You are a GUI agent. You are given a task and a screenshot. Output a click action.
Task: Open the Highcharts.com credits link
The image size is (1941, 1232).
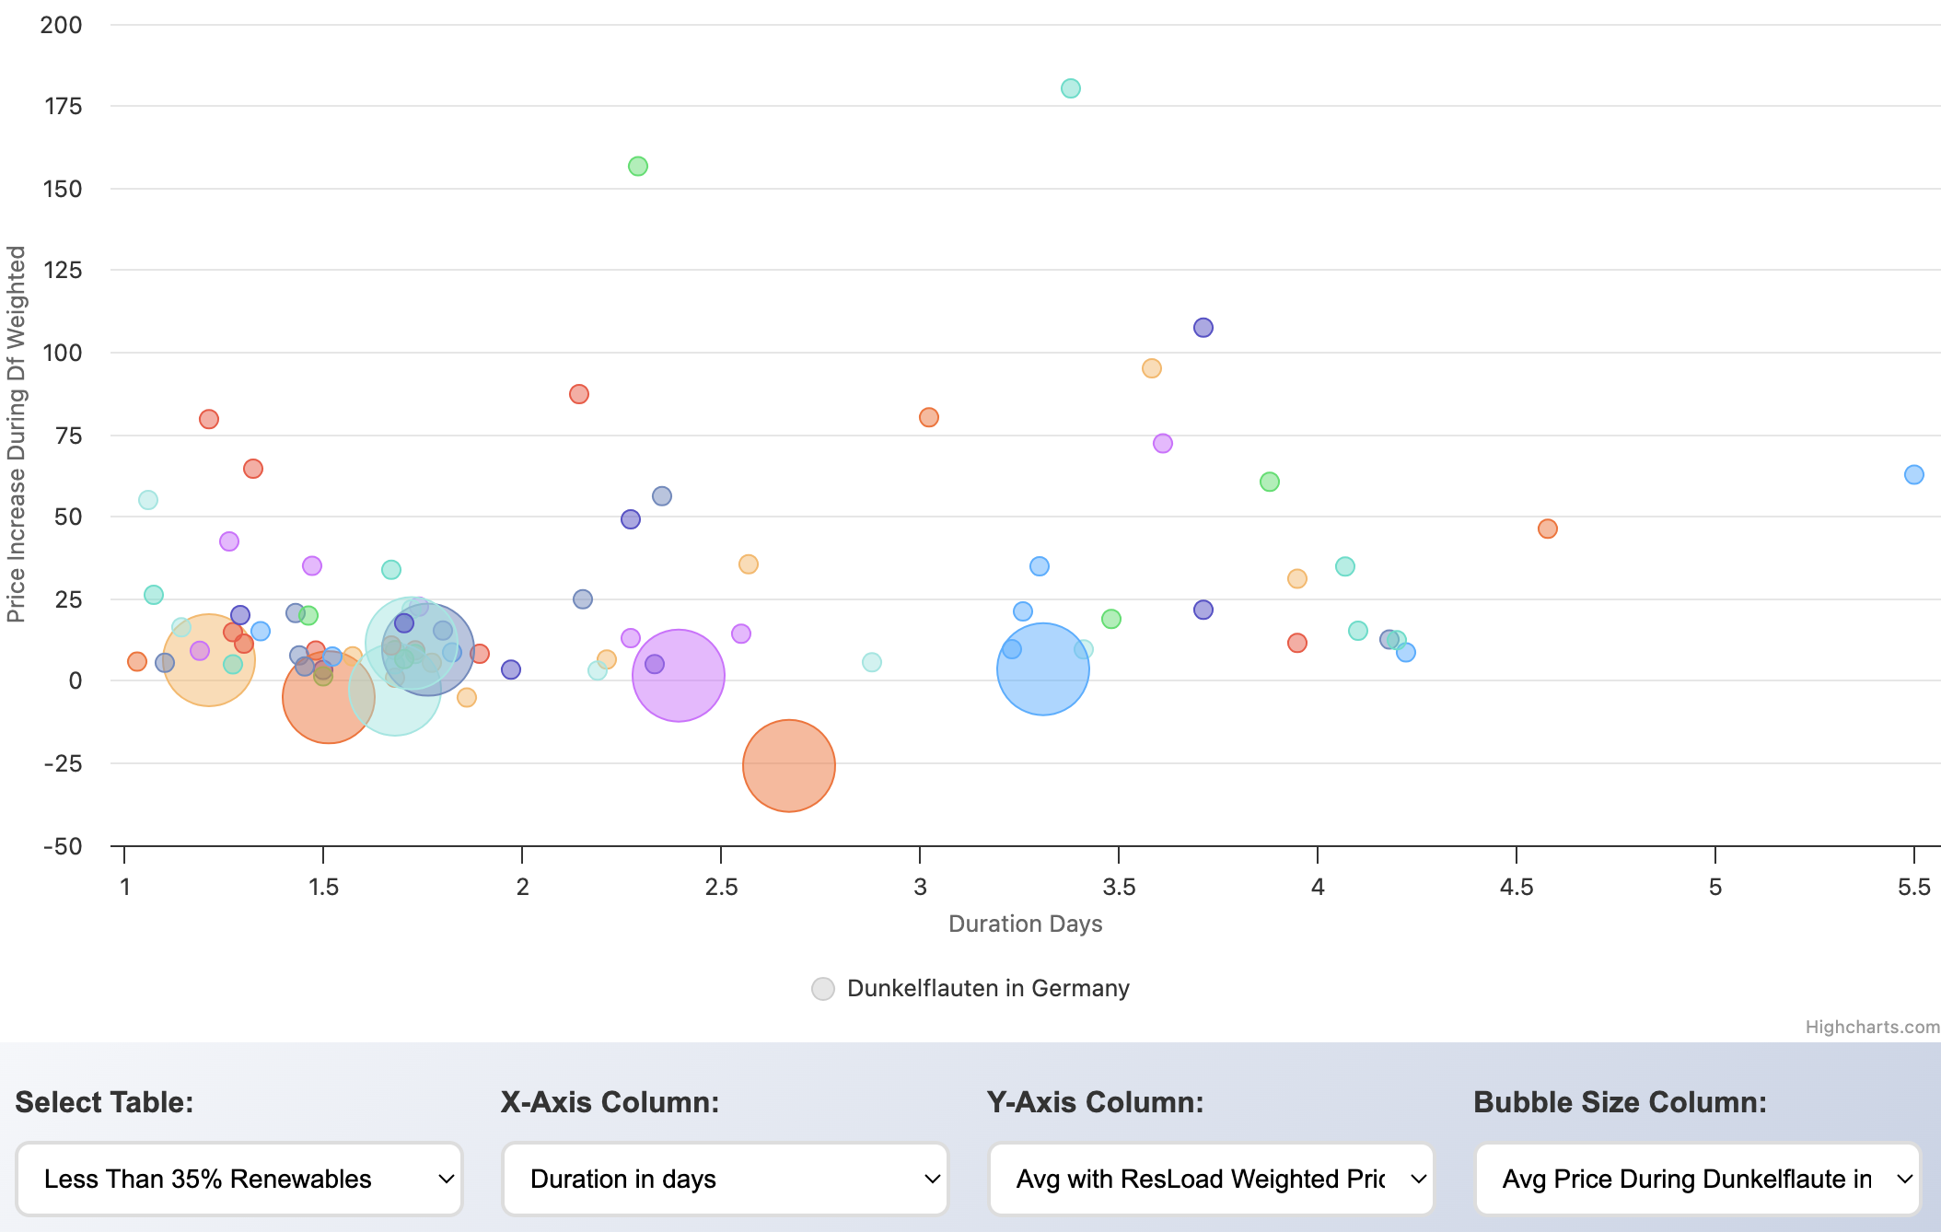point(1871,1027)
